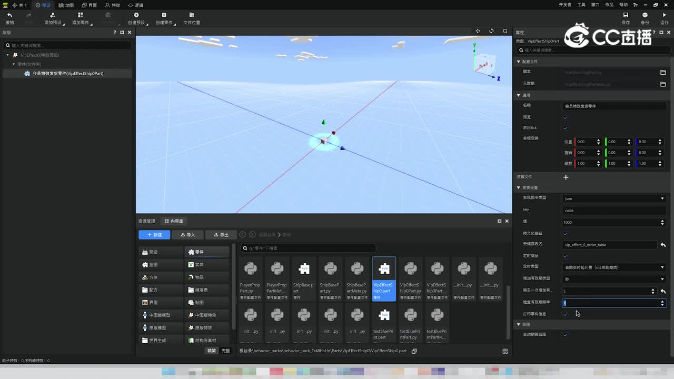Click the 备份 backup icon
This screenshot has height=379, width=674.
(645, 16)
